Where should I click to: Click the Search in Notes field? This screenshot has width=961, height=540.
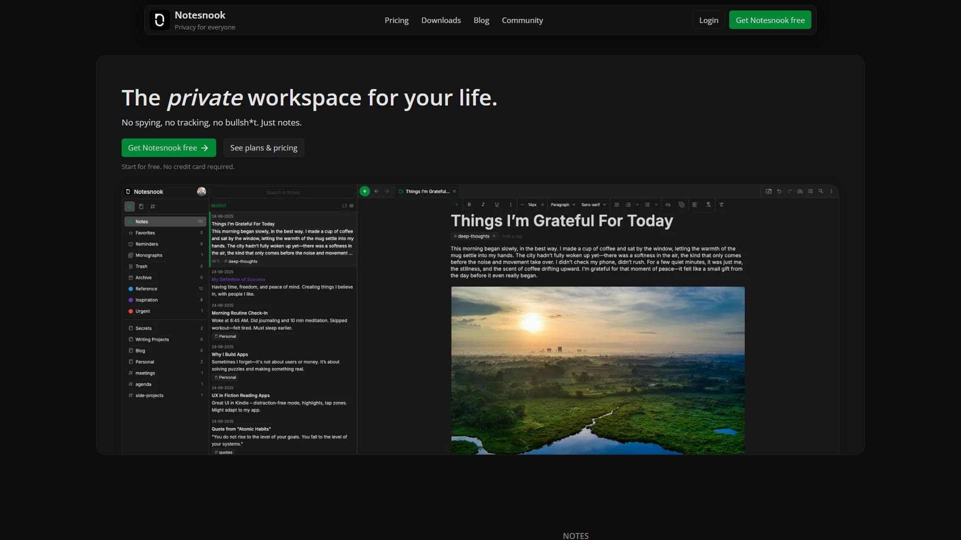pyautogui.click(x=283, y=192)
